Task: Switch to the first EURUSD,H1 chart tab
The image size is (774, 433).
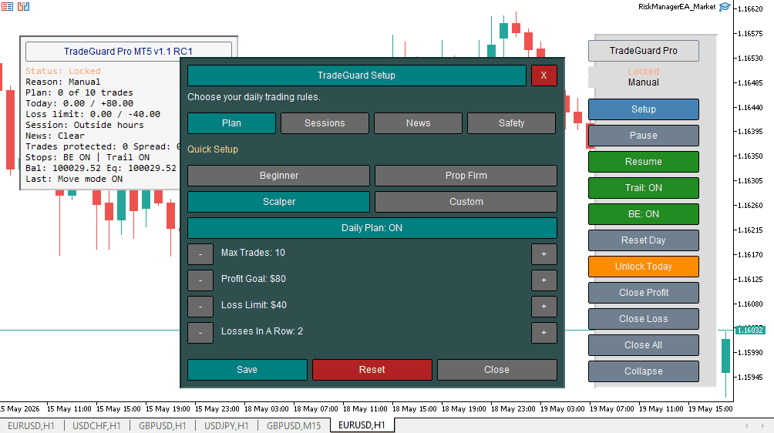Action: [31, 425]
